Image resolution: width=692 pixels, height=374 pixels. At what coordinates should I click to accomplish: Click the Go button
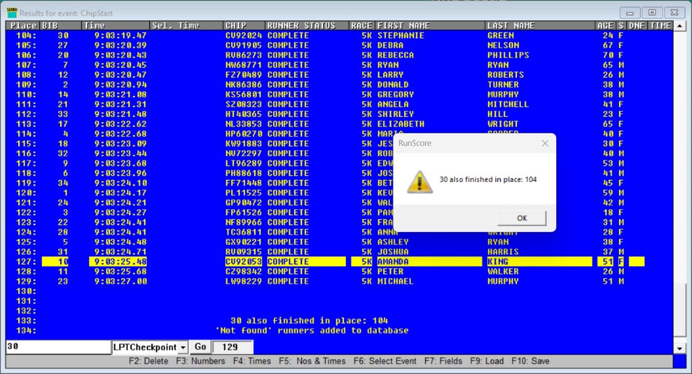click(200, 347)
